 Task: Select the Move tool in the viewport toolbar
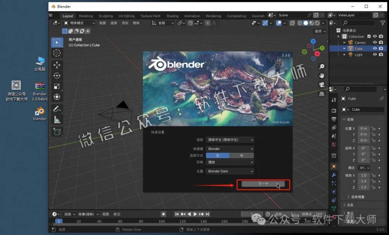coord(56,65)
